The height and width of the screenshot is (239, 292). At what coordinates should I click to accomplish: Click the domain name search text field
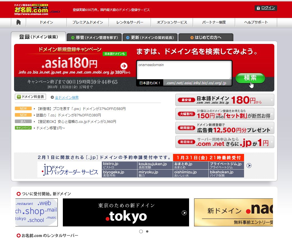[x=184, y=70]
